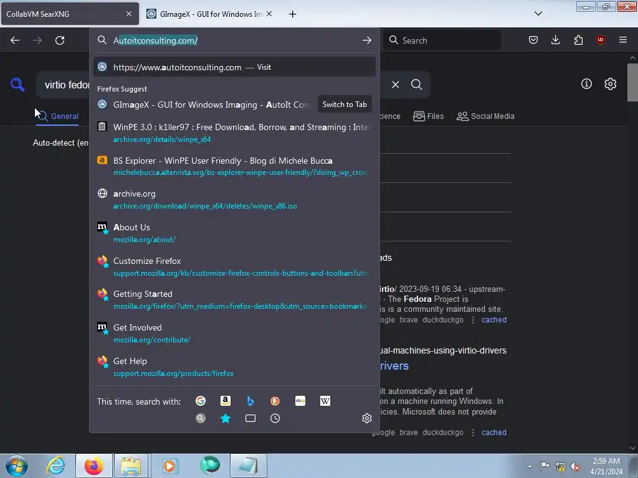Visit https://www.autoitconsulting.com suggestion

coord(234,67)
